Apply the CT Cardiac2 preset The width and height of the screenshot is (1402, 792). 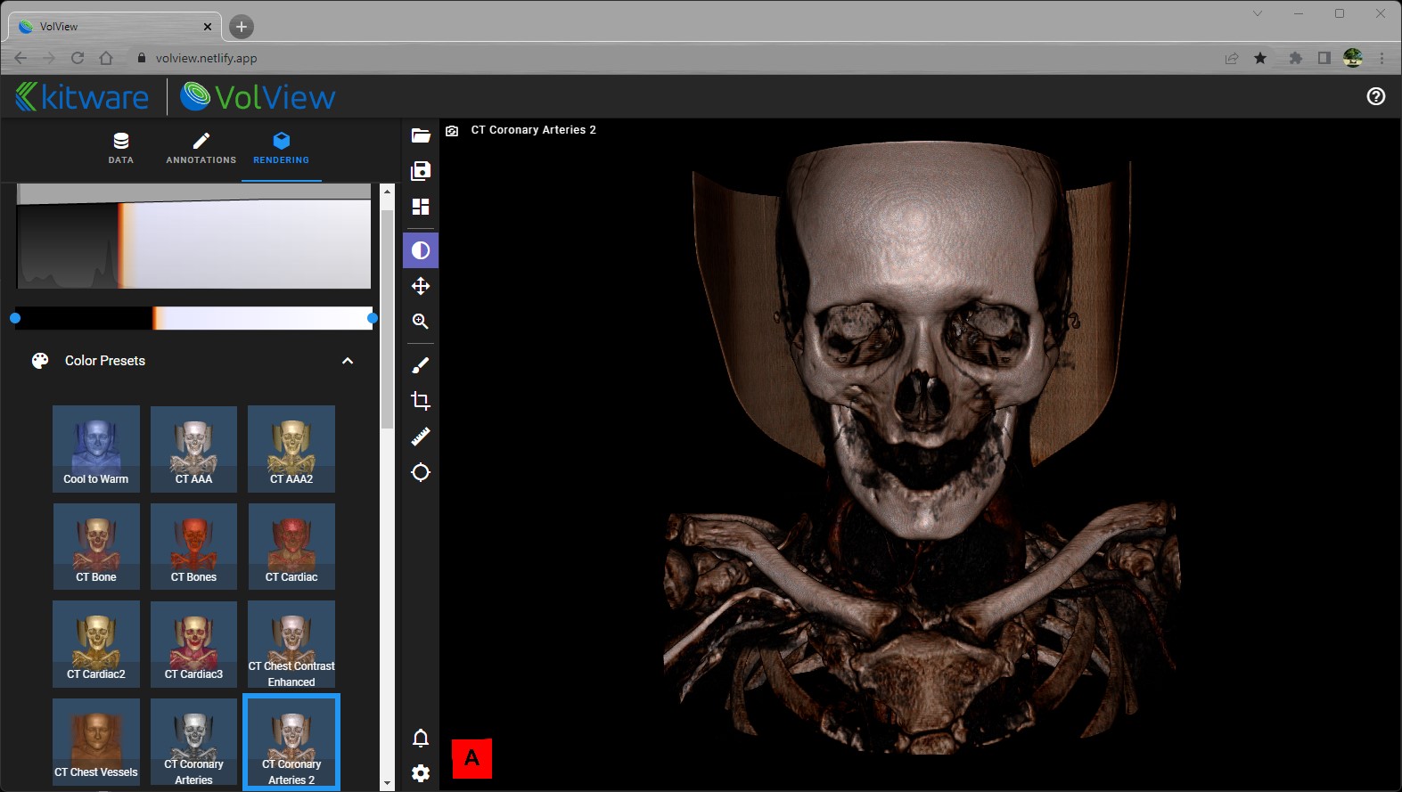(x=96, y=644)
